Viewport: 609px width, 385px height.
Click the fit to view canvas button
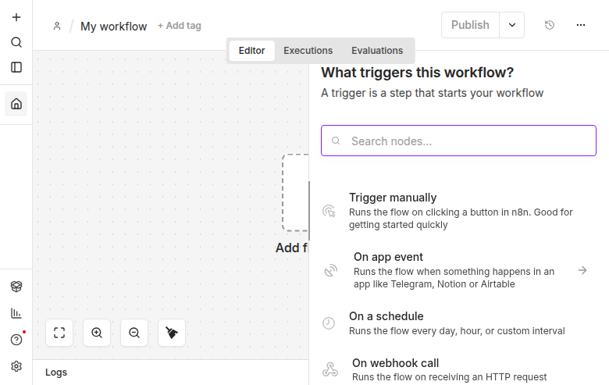point(59,333)
